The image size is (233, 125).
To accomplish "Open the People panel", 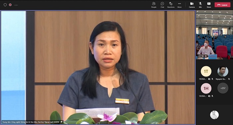I will coord(154,5).
